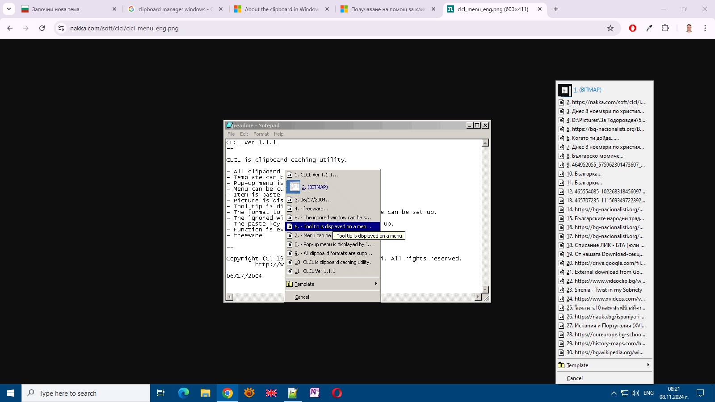715x402 pixels.
Task: Click the bitmap thumbnail icon of item 1
Action: click(564, 90)
